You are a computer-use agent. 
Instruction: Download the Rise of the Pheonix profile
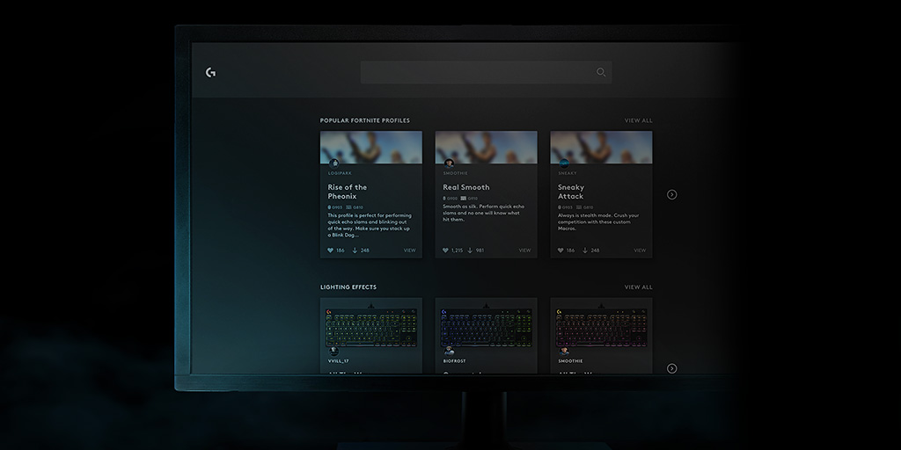tap(355, 250)
